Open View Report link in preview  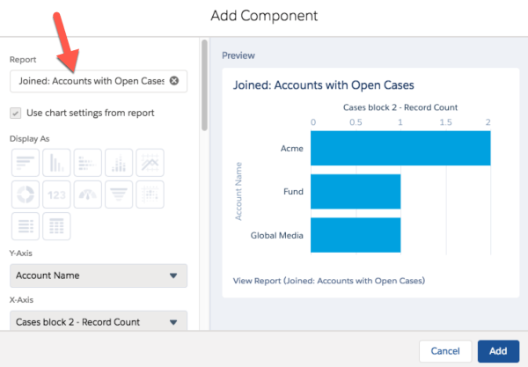coord(329,281)
